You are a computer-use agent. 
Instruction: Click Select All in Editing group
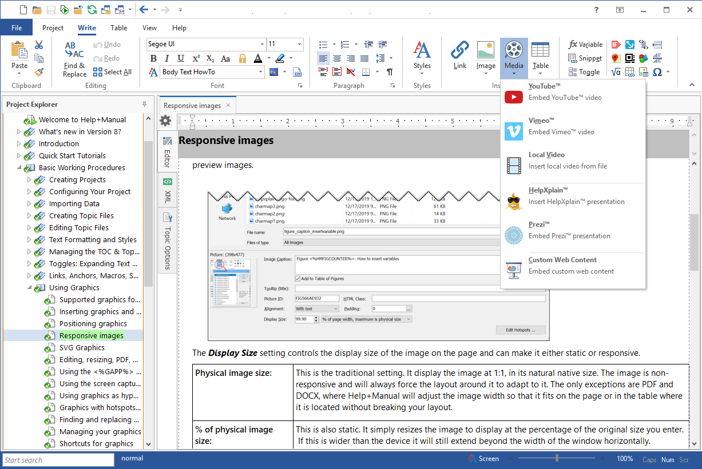[x=112, y=72]
